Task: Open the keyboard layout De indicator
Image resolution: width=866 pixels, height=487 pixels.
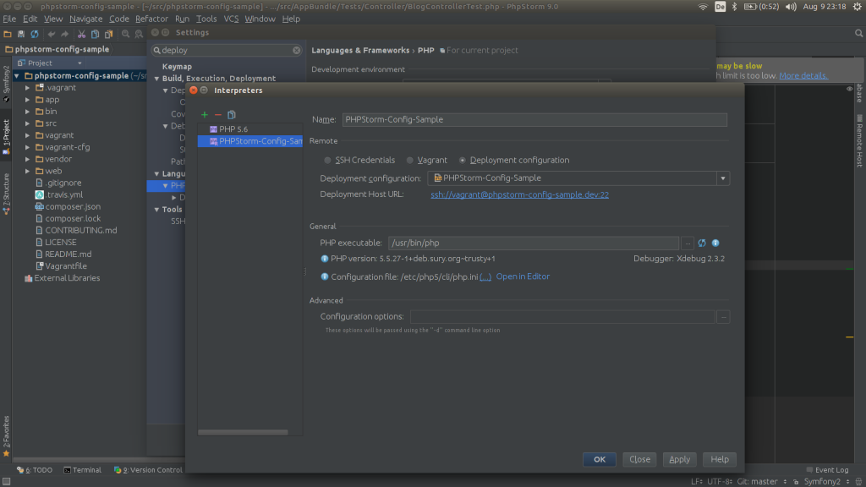Action: (721, 7)
